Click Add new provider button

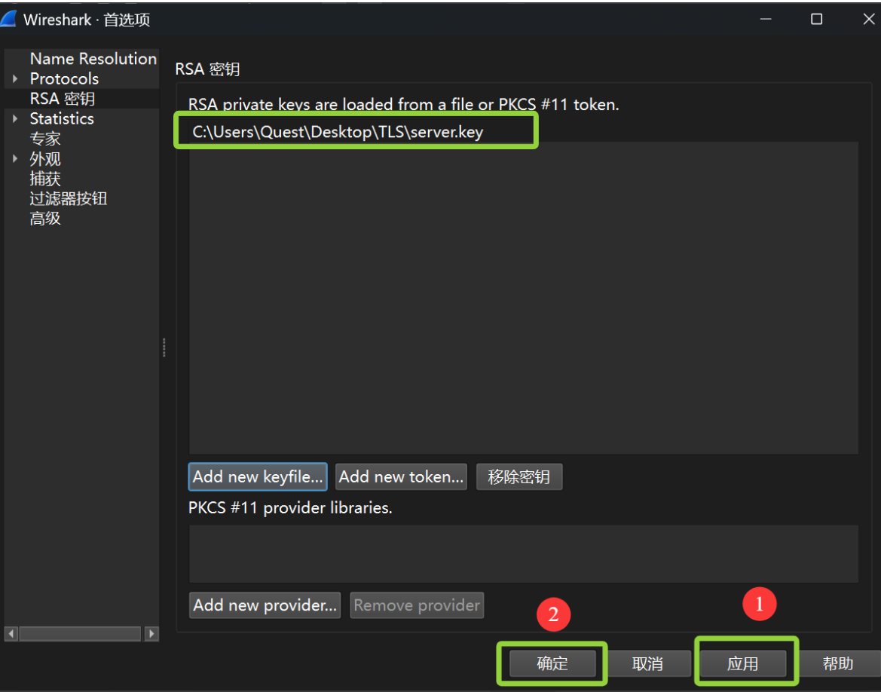click(x=265, y=605)
